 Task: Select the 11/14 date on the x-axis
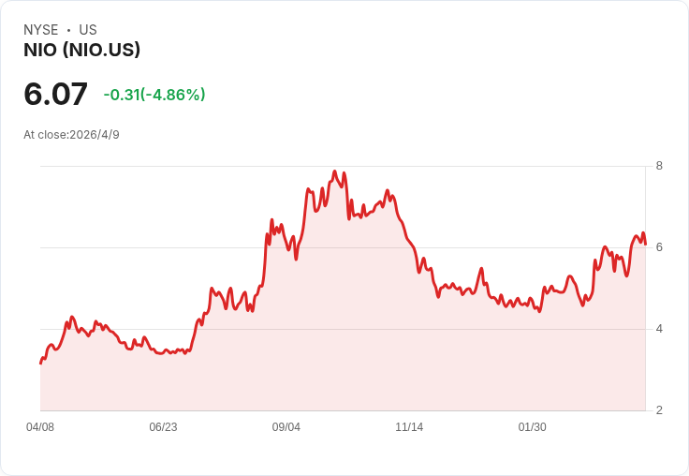(x=409, y=427)
